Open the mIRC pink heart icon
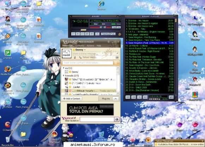The image size is (205, 147). 195,126
